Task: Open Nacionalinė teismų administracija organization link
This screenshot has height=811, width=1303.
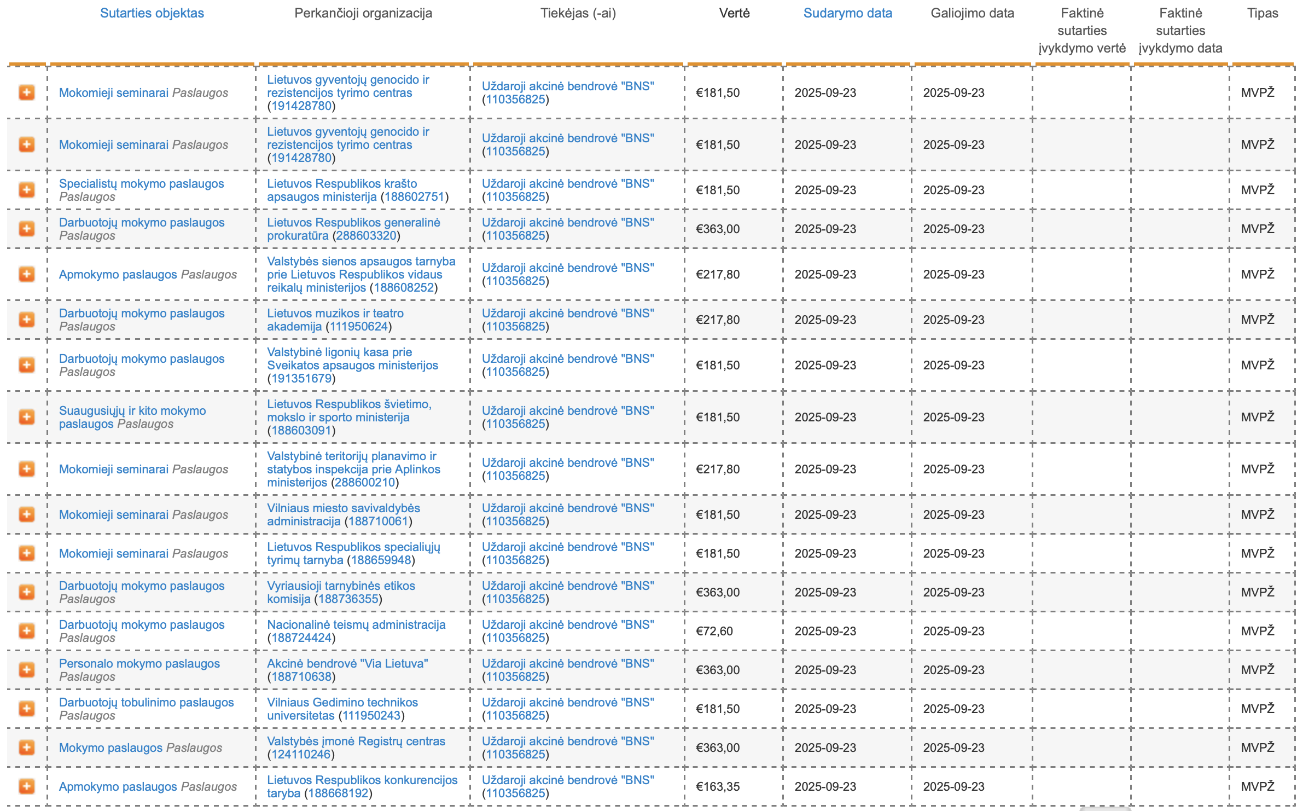Action: [356, 624]
